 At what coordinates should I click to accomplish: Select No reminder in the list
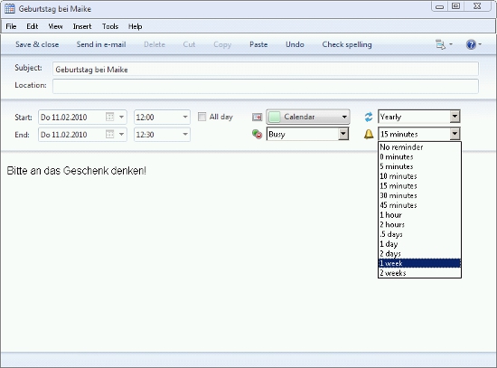419,146
